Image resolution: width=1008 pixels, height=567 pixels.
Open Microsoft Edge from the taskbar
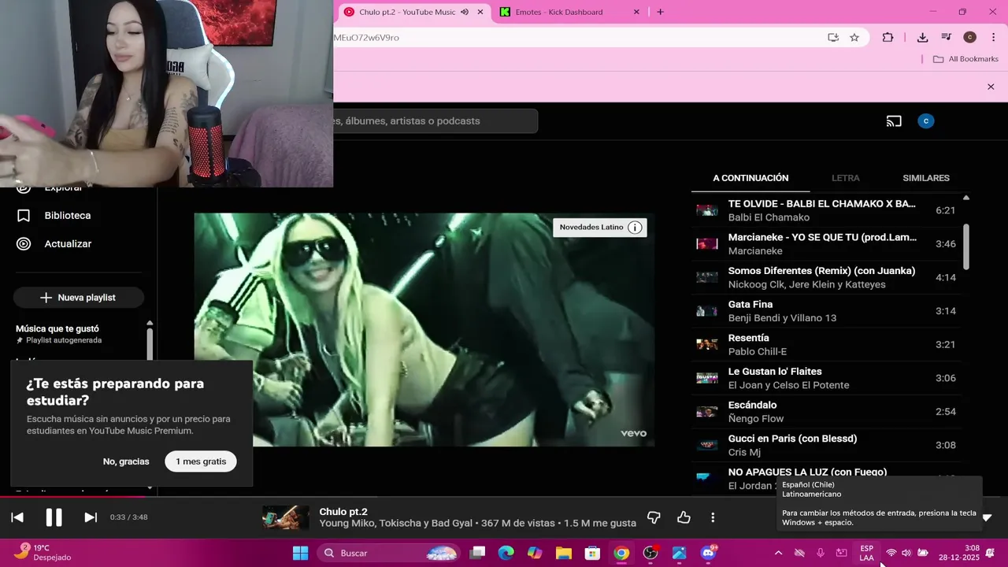click(506, 553)
